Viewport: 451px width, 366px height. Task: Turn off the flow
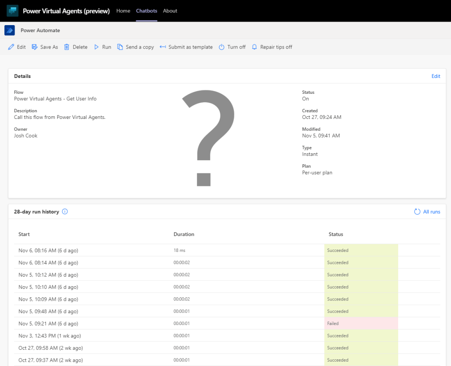click(x=222, y=47)
